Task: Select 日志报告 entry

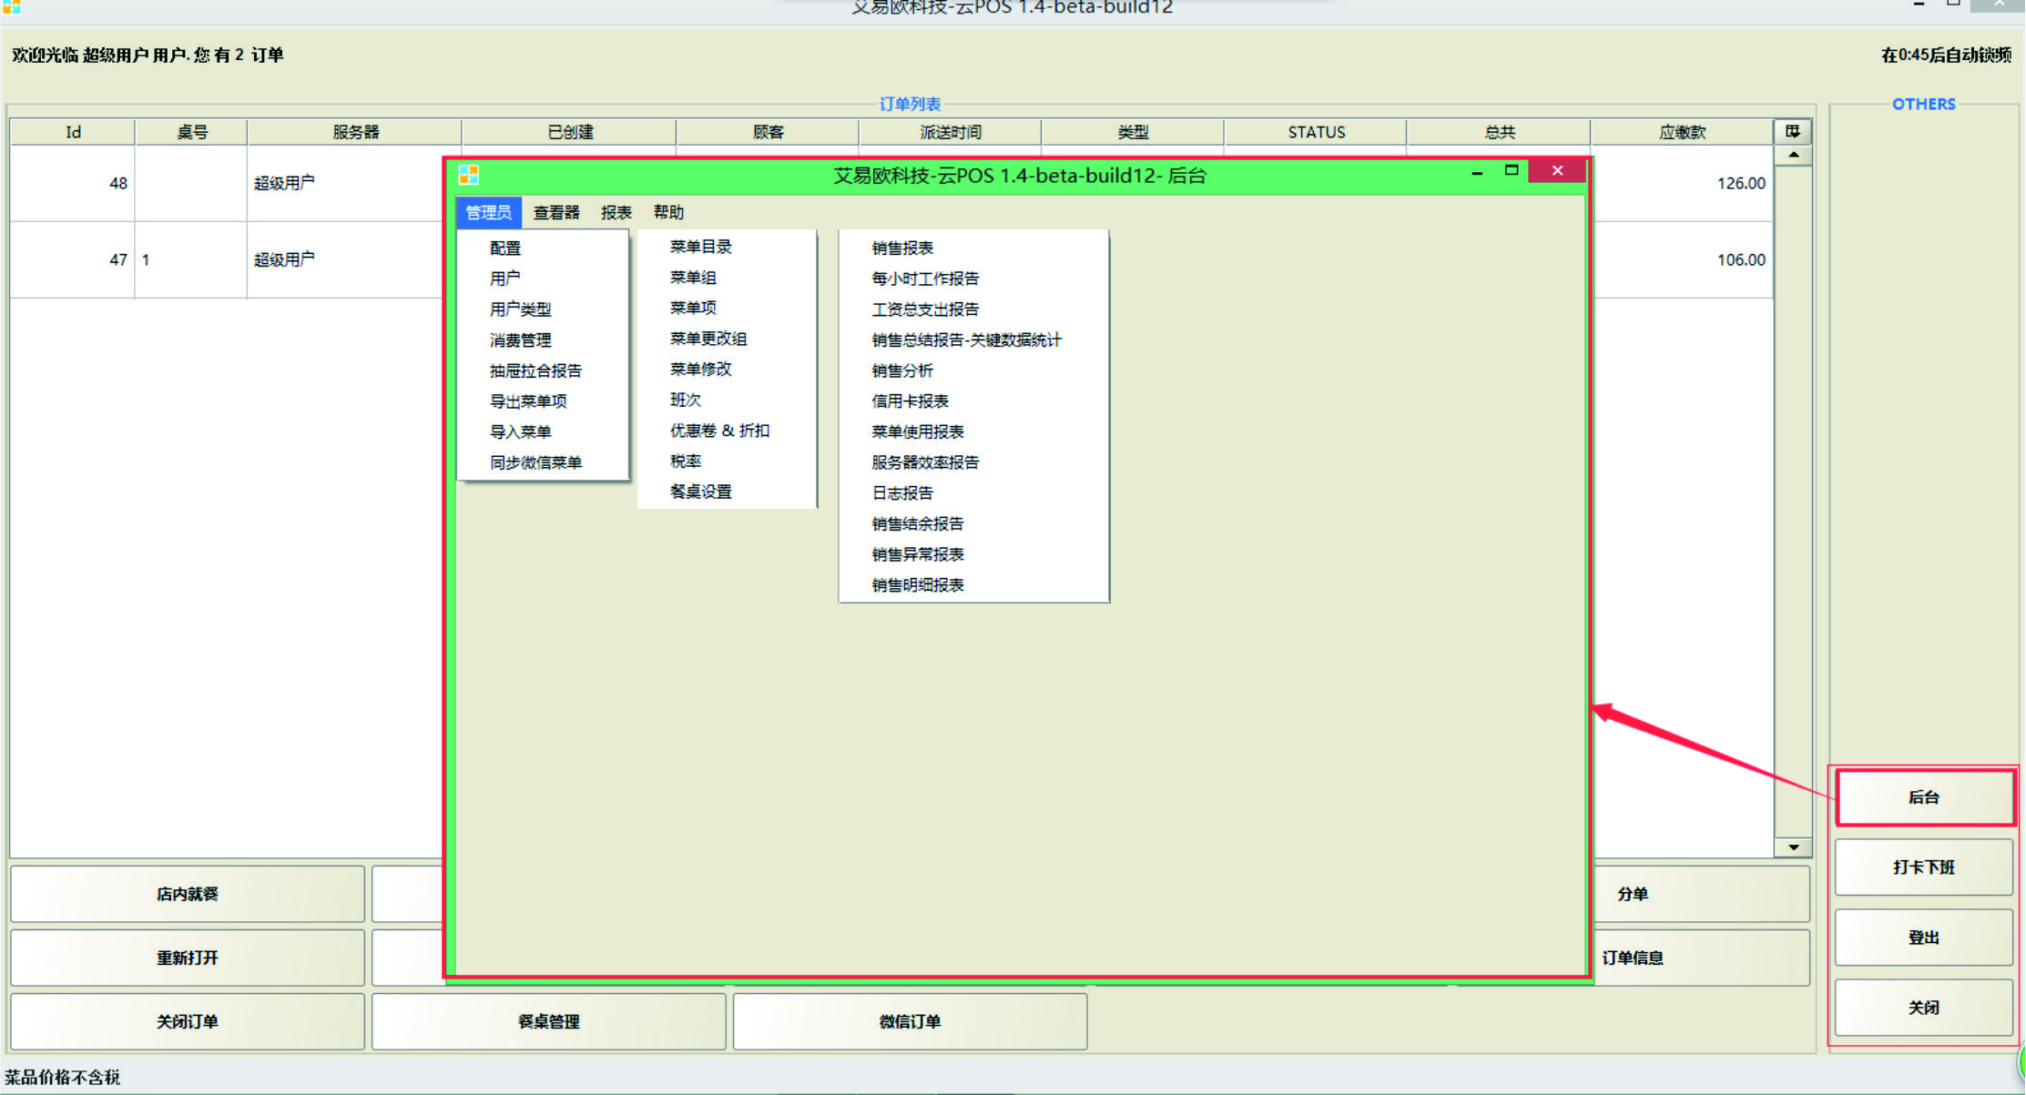Action: pyautogui.click(x=902, y=493)
